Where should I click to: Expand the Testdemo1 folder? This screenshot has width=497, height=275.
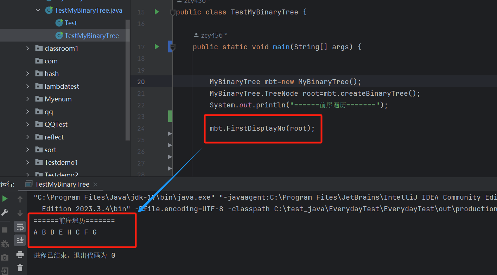28,162
